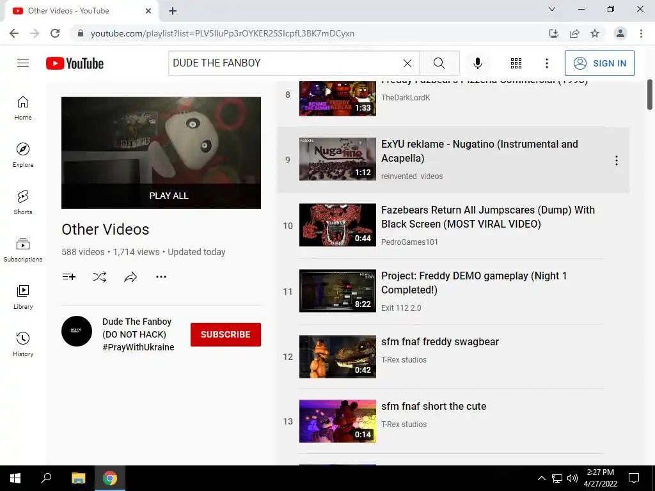This screenshot has height=491, width=655.
Task: Visit T-Rex studios channel under swagbear video
Action: click(x=404, y=359)
